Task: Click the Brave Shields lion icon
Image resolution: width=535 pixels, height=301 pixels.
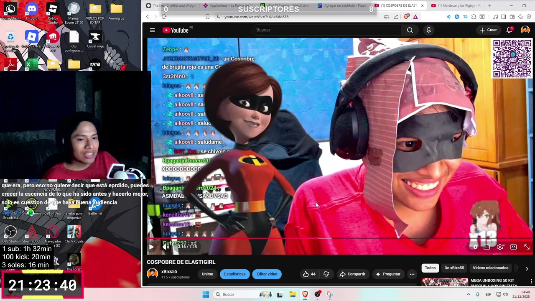Action: [x=407, y=17]
